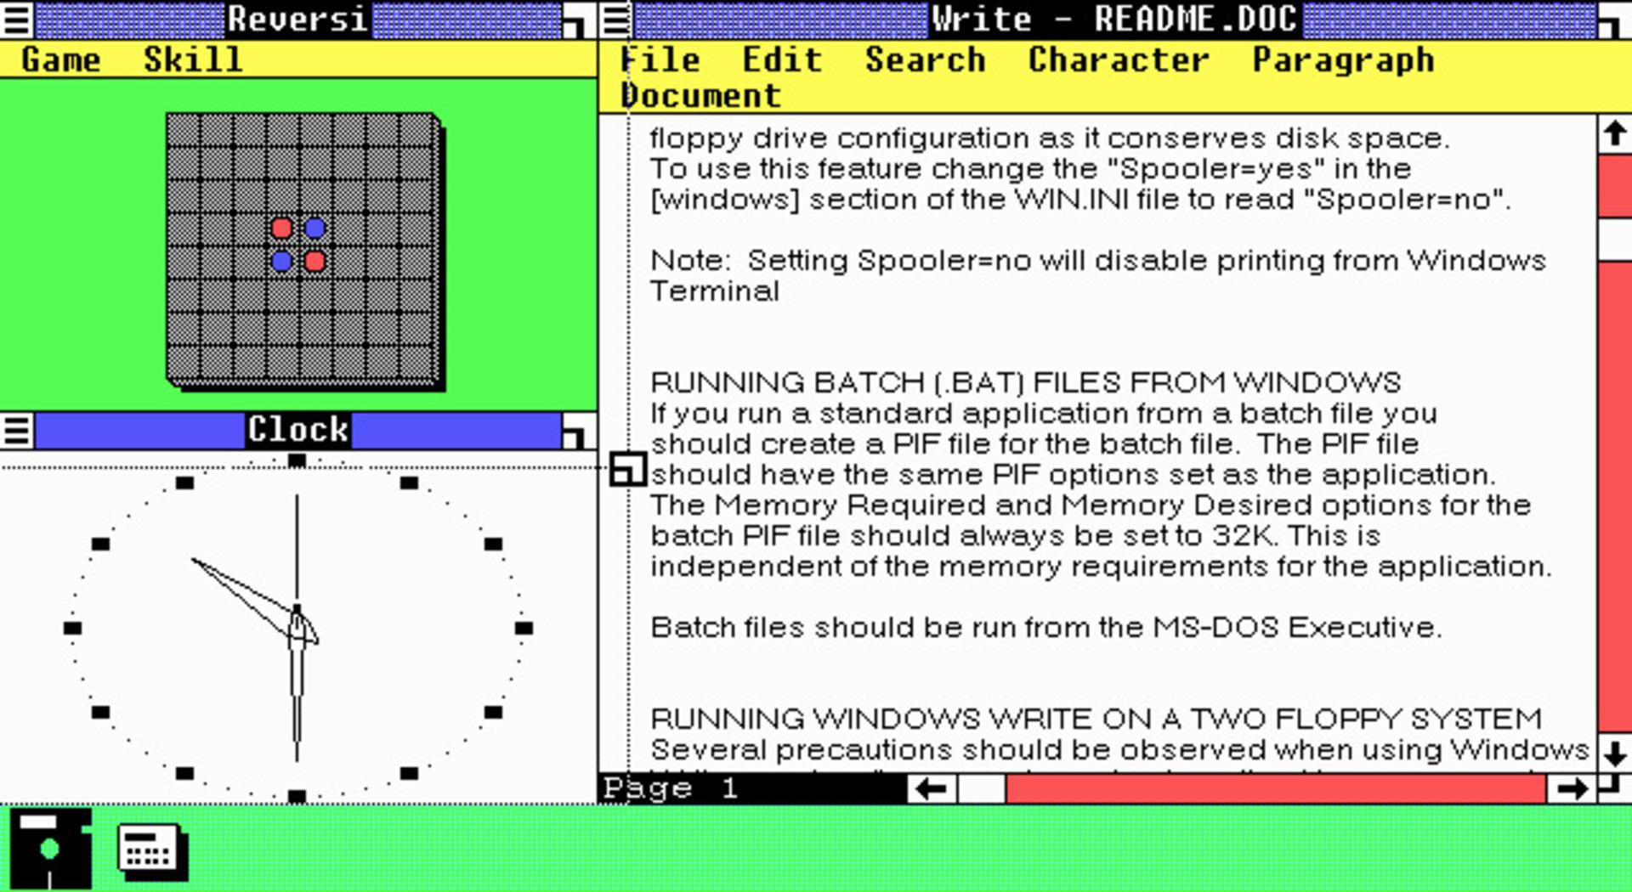Open the Character menu in Write
The height and width of the screenshot is (892, 1632).
point(1119,60)
